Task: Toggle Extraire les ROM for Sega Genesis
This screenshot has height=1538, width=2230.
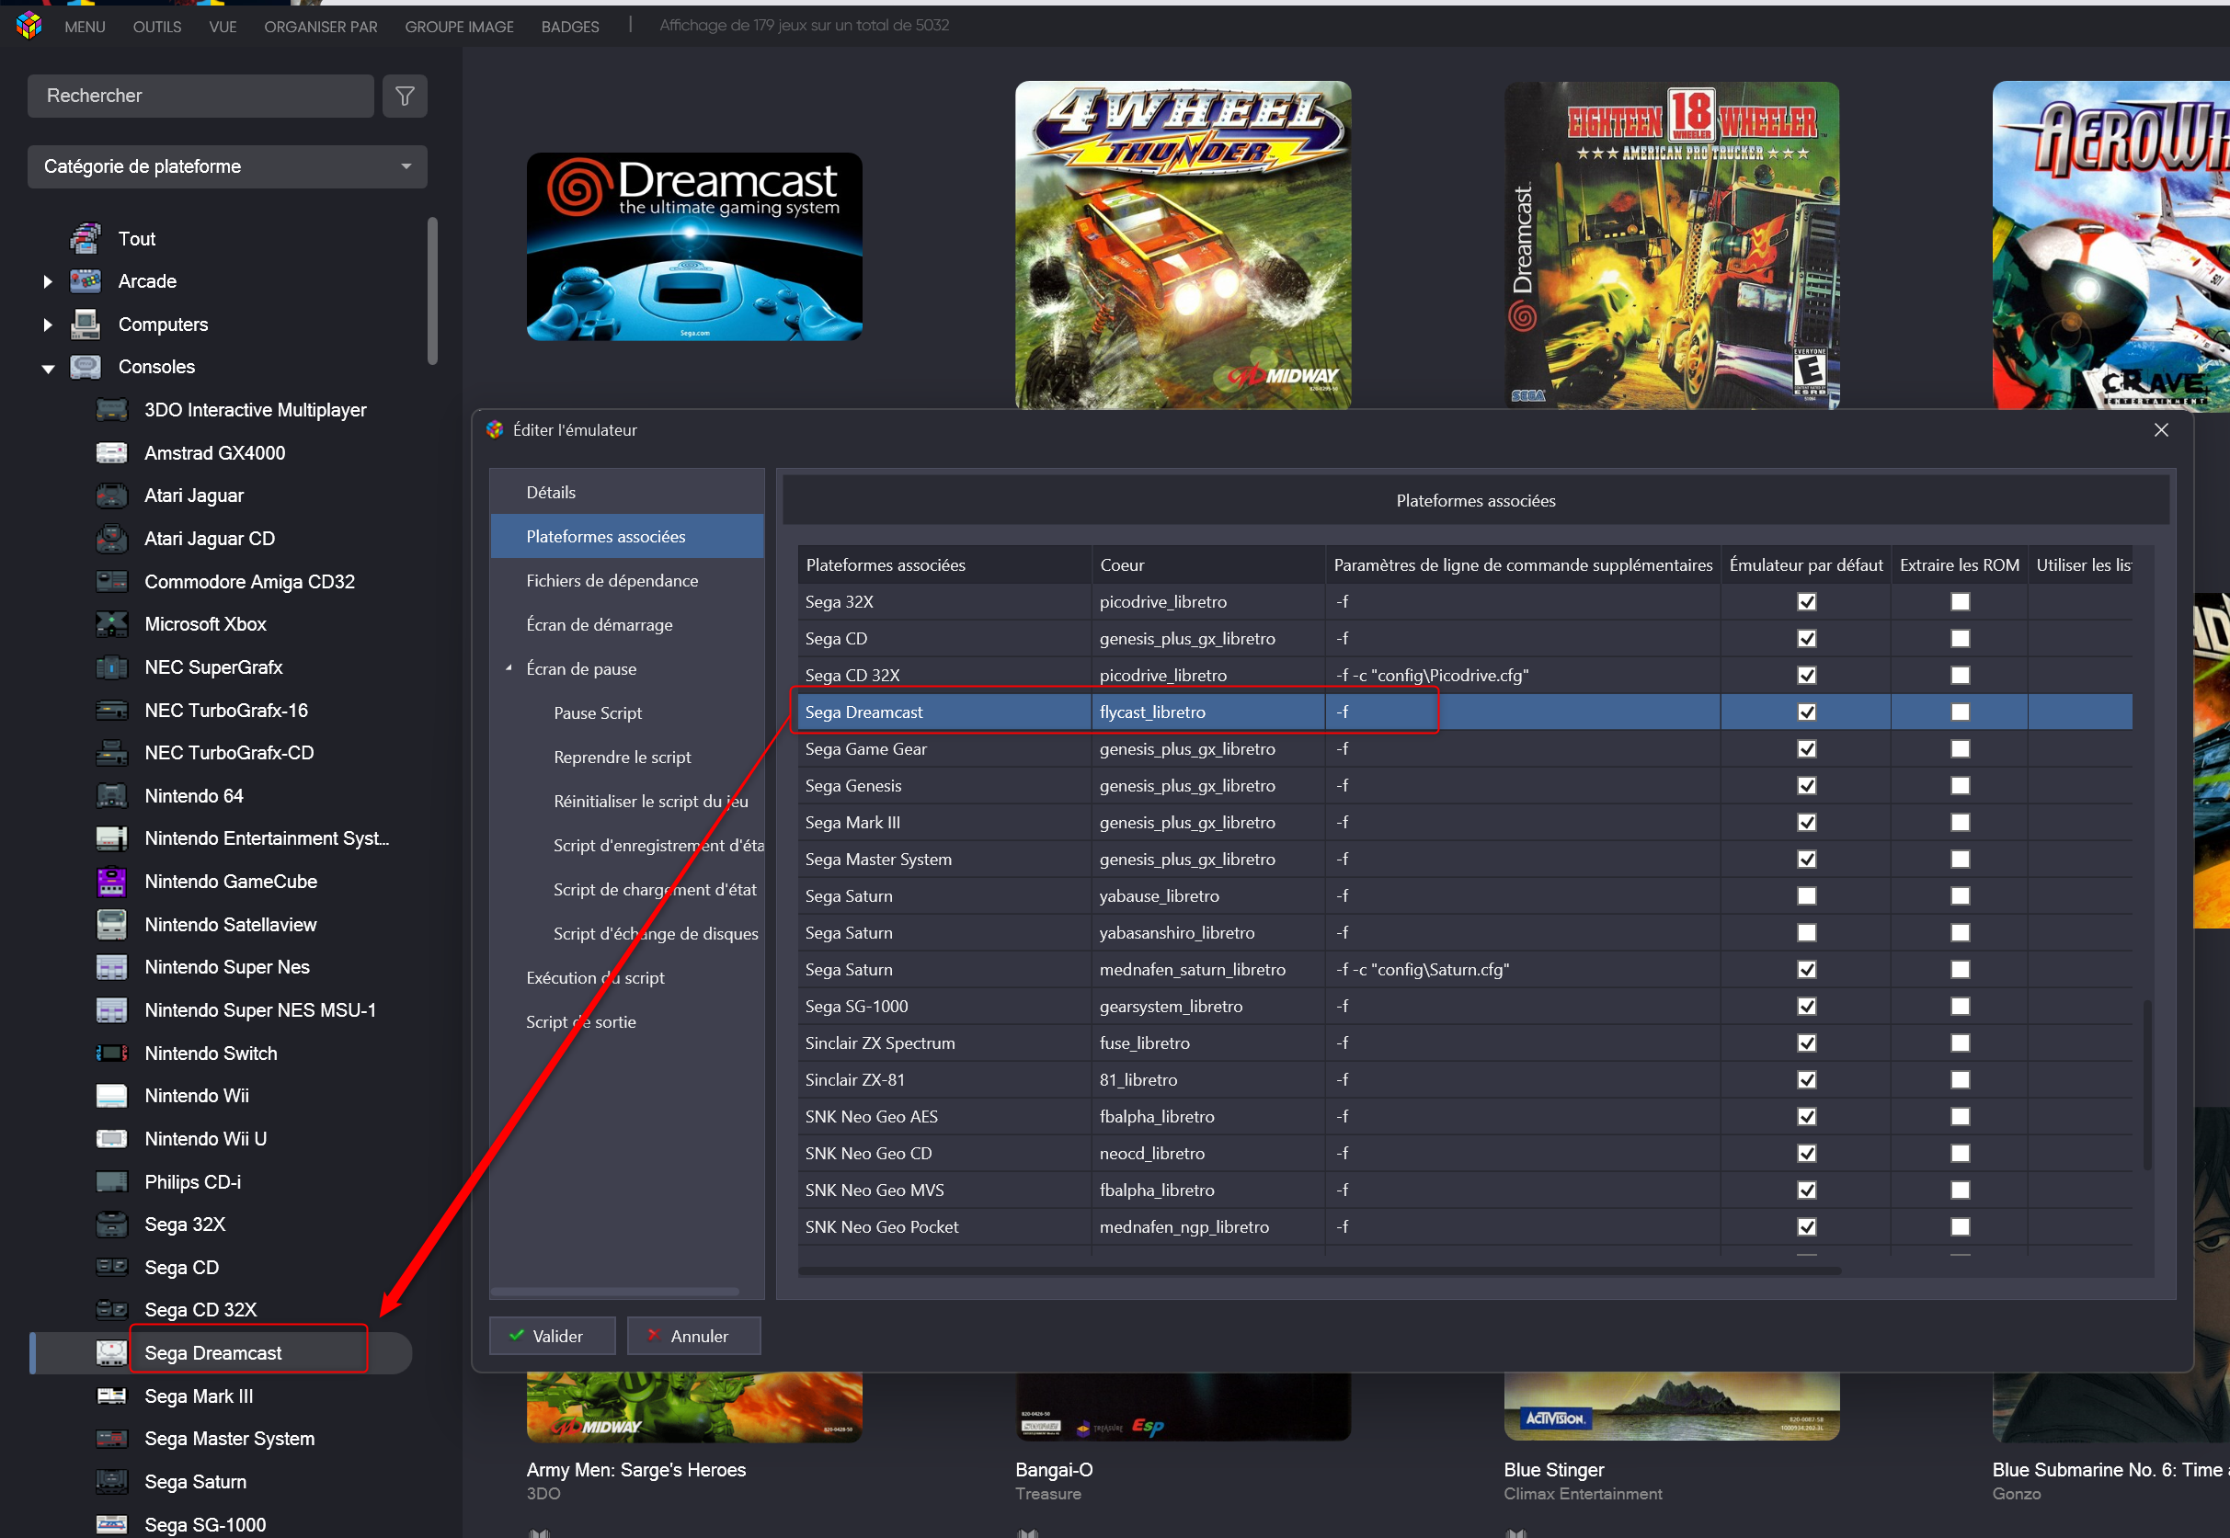Action: tap(1960, 785)
